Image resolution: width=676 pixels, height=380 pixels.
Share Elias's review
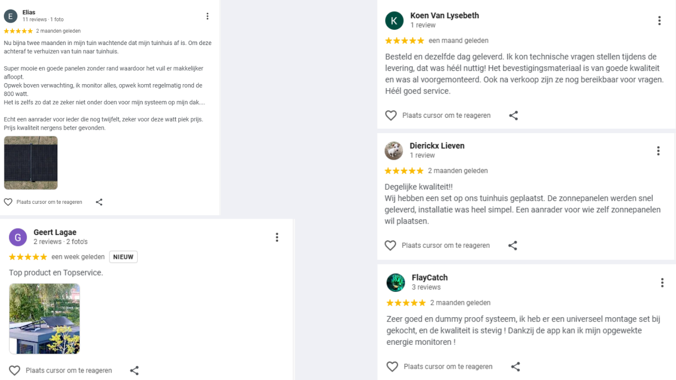(x=99, y=202)
